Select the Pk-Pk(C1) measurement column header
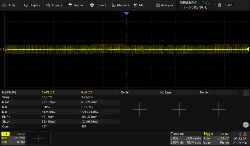The image size is (250, 146). (49, 92)
